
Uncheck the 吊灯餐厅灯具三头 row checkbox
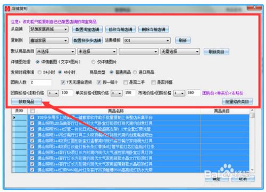pyautogui.click(x=32, y=135)
